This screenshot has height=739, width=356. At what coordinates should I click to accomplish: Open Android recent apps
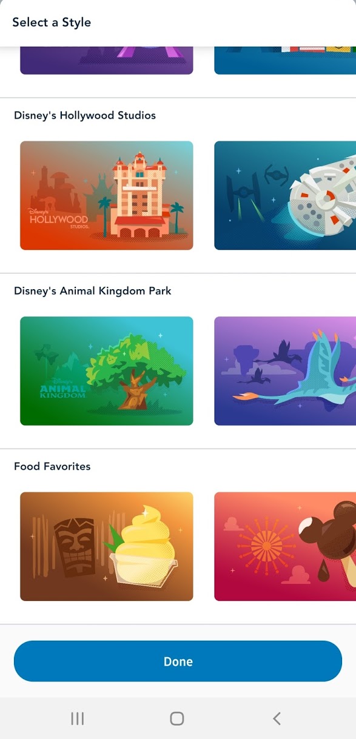(77, 718)
